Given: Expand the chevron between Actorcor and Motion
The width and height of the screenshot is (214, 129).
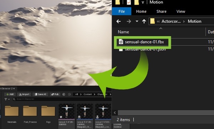Looking at the screenshot, I should point(184,21).
